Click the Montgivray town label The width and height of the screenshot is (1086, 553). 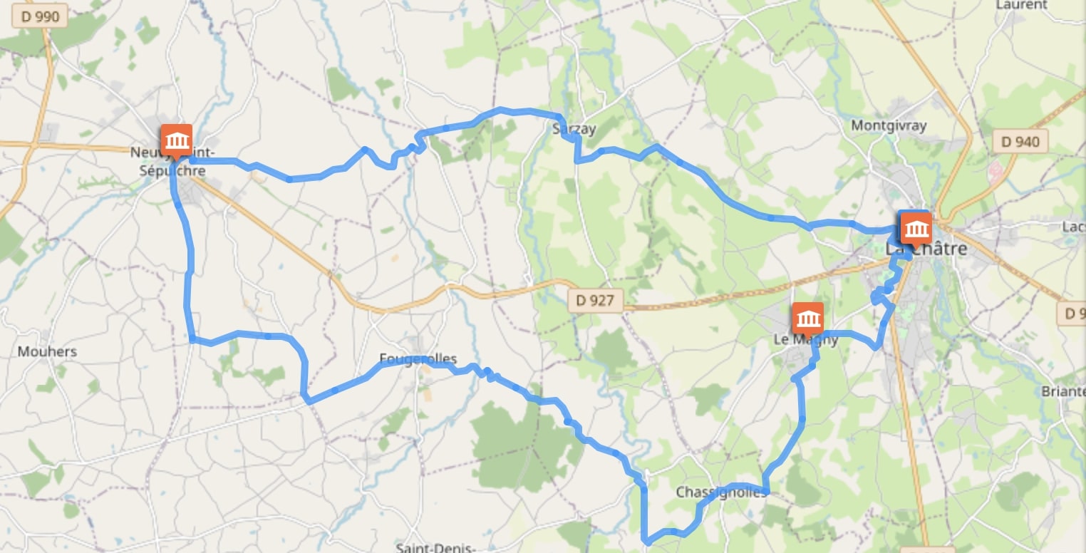pos(889,125)
